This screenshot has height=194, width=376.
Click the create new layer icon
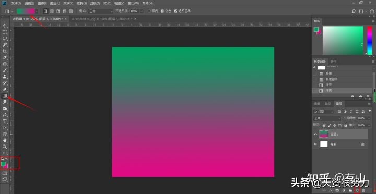point(357,190)
